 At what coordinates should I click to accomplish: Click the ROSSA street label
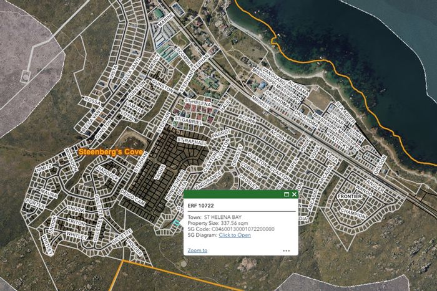[93, 101]
